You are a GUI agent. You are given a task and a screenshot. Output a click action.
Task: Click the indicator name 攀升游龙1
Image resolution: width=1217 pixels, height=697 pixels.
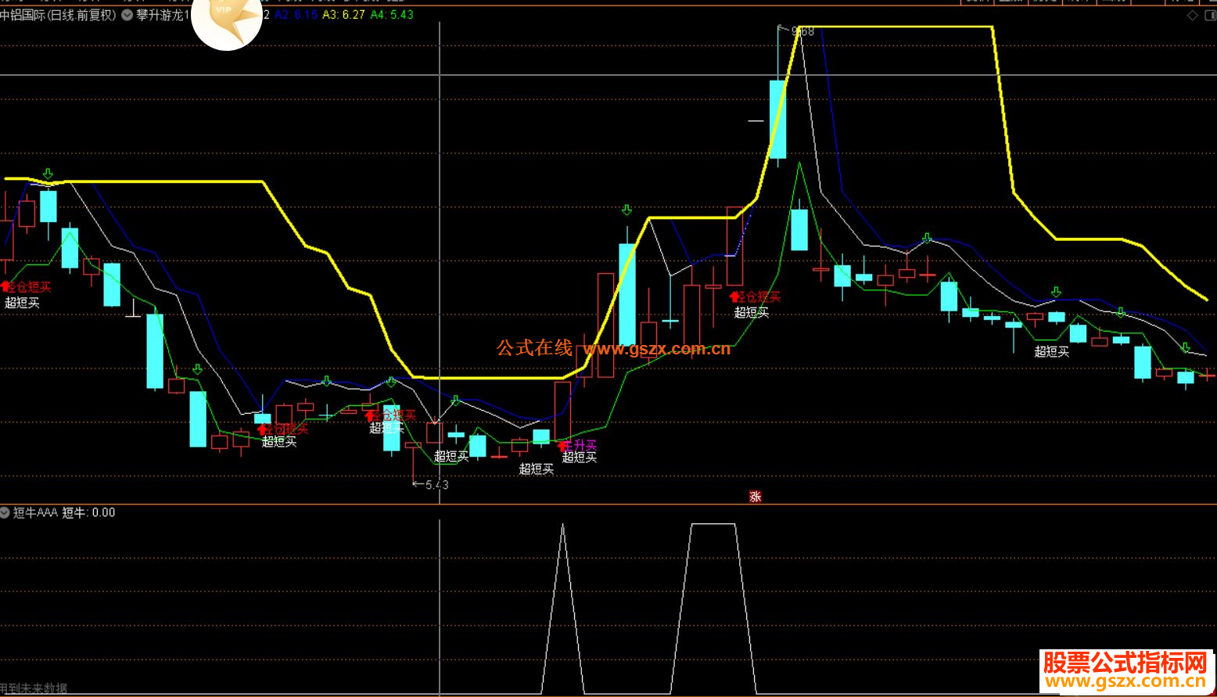click(x=163, y=15)
